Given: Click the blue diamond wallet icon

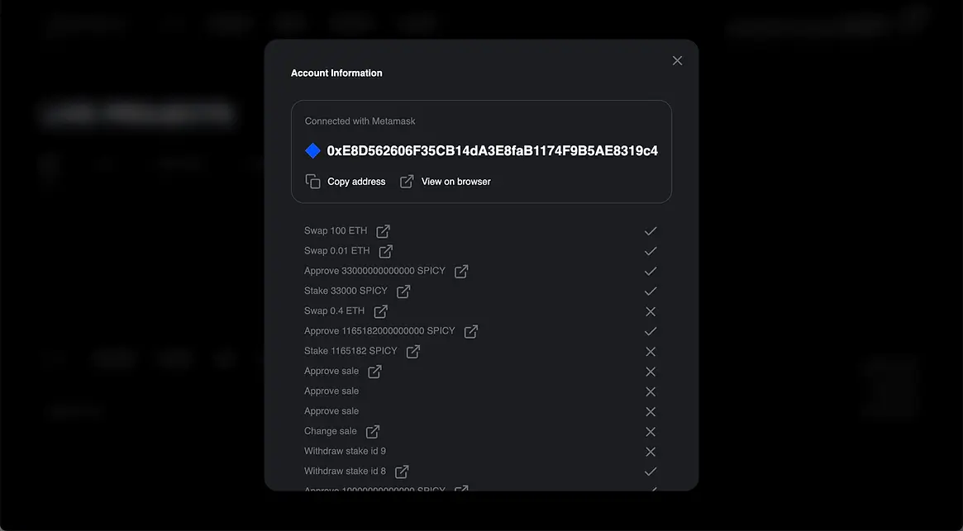Looking at the screenshot, I should [x=312, y=150].
